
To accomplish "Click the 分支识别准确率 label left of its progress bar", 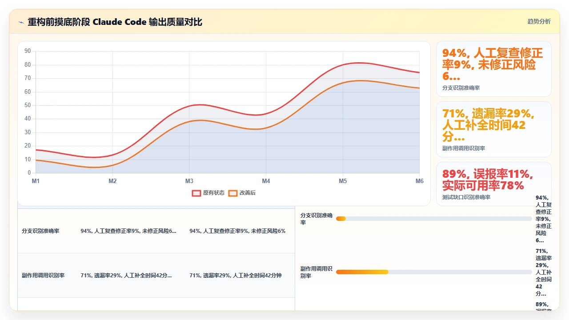I will click(317, 219).
